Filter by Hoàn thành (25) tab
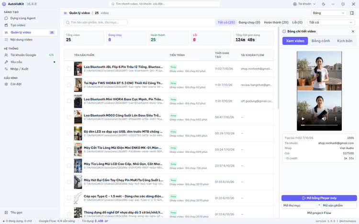359x224 pixels. coord(276,22)
